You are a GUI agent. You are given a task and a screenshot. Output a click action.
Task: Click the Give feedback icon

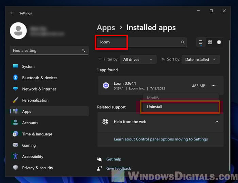point(99,168)
